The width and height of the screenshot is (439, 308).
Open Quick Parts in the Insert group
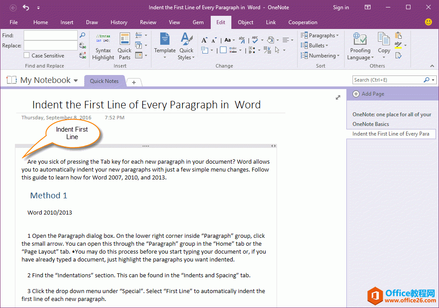(x=124, y=46)
